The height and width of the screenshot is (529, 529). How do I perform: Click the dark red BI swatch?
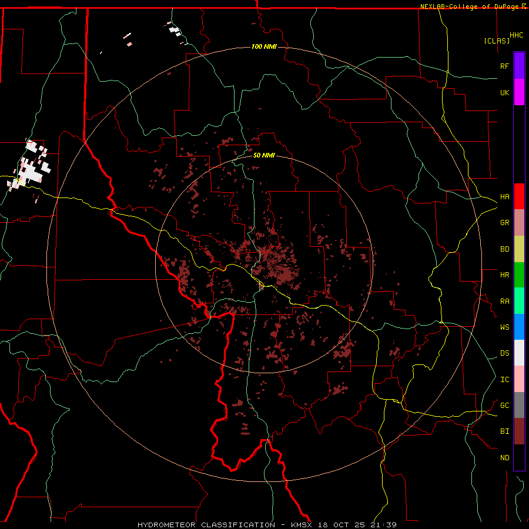click(x=519, y=431)
